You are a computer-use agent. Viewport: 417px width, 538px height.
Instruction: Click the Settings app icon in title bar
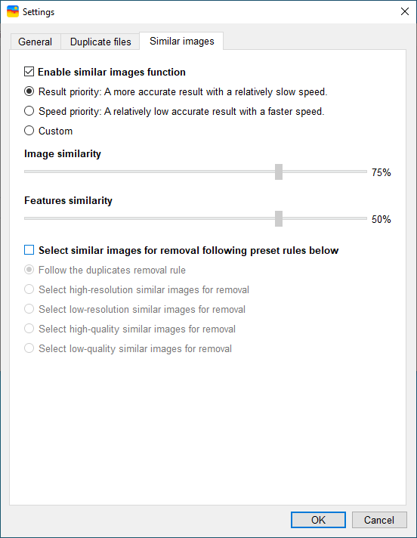pos(13,11)
